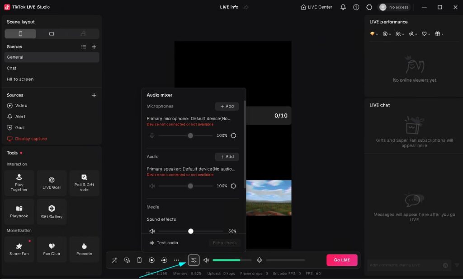The height and width of the screenshot is (279, 463).
Task: Open Play Together interaction tool
Action: tap(19, 182)
